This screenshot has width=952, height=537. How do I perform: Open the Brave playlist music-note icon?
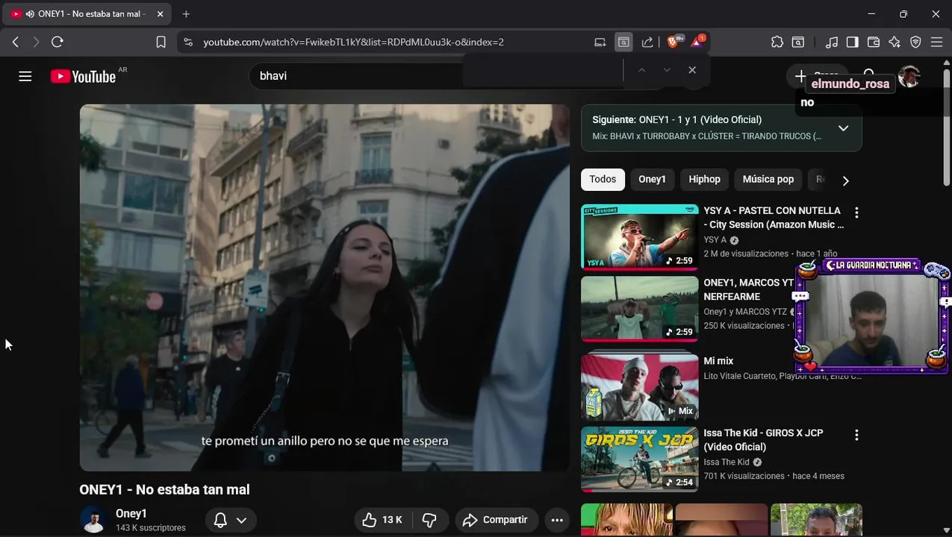832,43
